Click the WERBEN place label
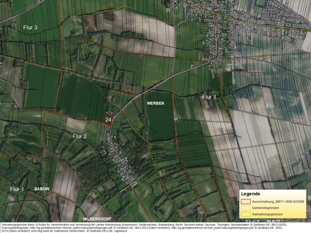Viewport: 311px width, 233px height. pyautogui.click(x=155, y=103)
